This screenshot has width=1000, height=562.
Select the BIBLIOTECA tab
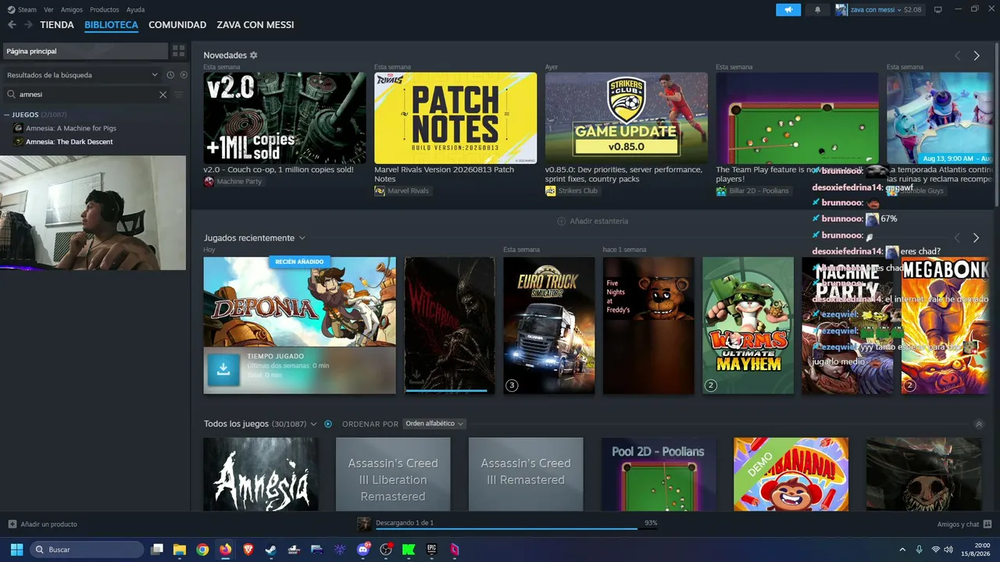coord(111,25)
